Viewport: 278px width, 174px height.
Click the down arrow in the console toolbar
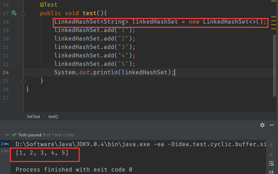(271, 154)
